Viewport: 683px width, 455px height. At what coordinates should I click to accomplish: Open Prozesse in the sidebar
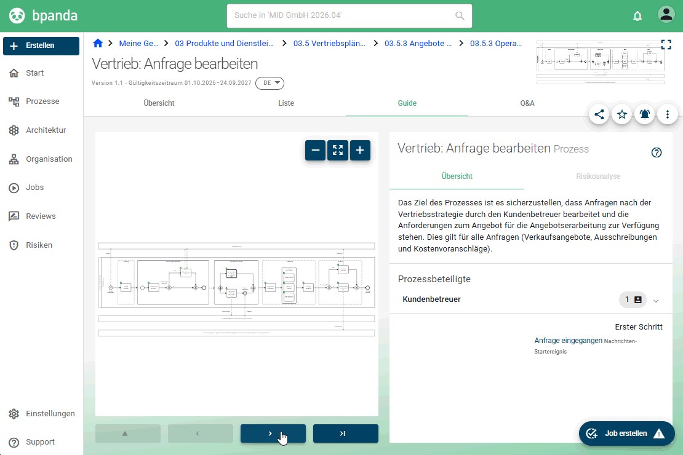42,101
